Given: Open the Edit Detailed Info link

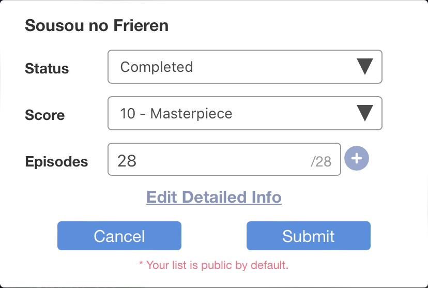Looking at the screenshot, I should pos(214,197).
